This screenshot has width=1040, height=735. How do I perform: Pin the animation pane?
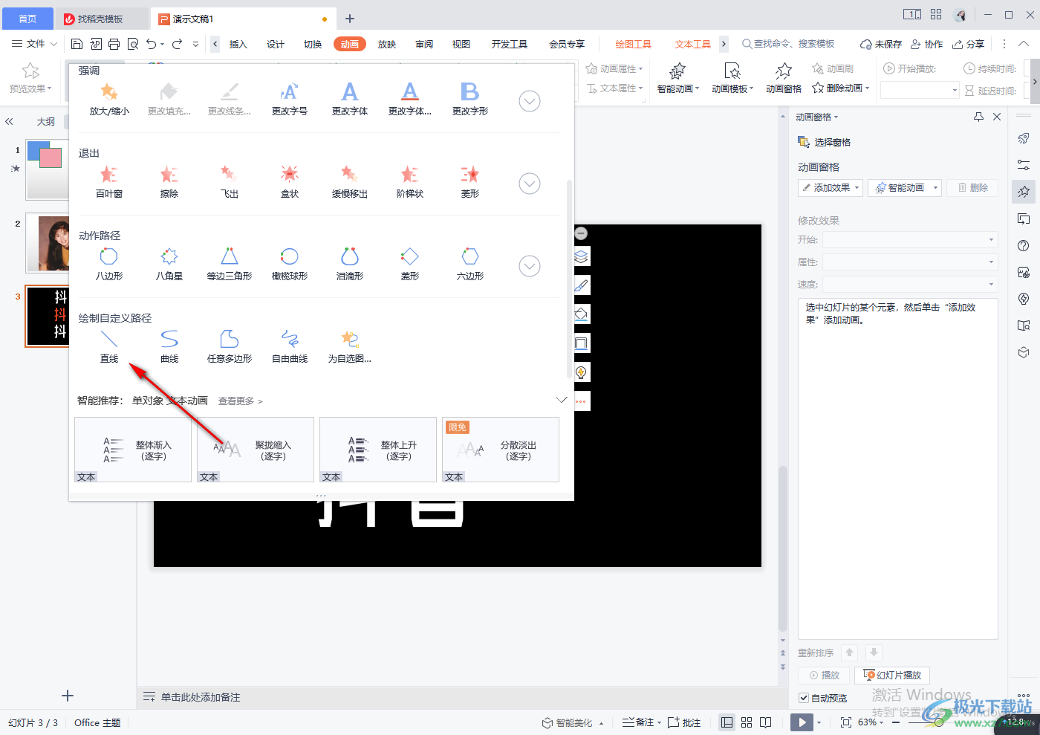pos(978,117)
